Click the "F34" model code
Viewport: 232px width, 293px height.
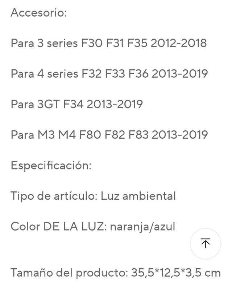click(73, 105)
